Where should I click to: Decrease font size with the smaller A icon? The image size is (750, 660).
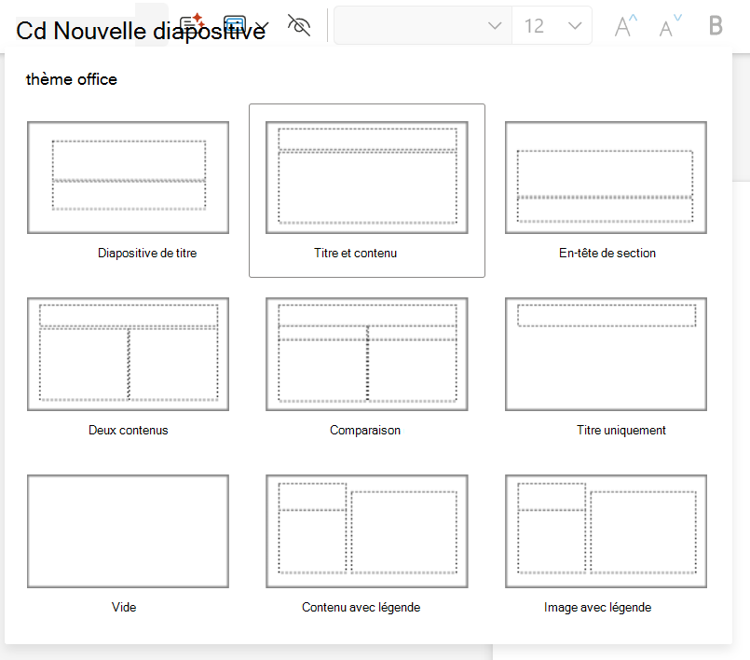click(x=670, y=26)
